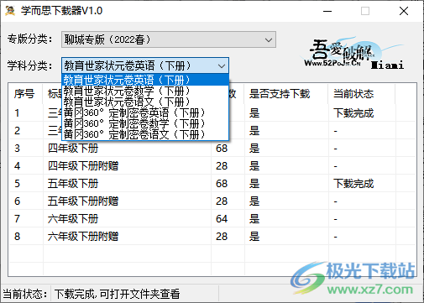Select row 四年级下册

(x=212, y=149)
